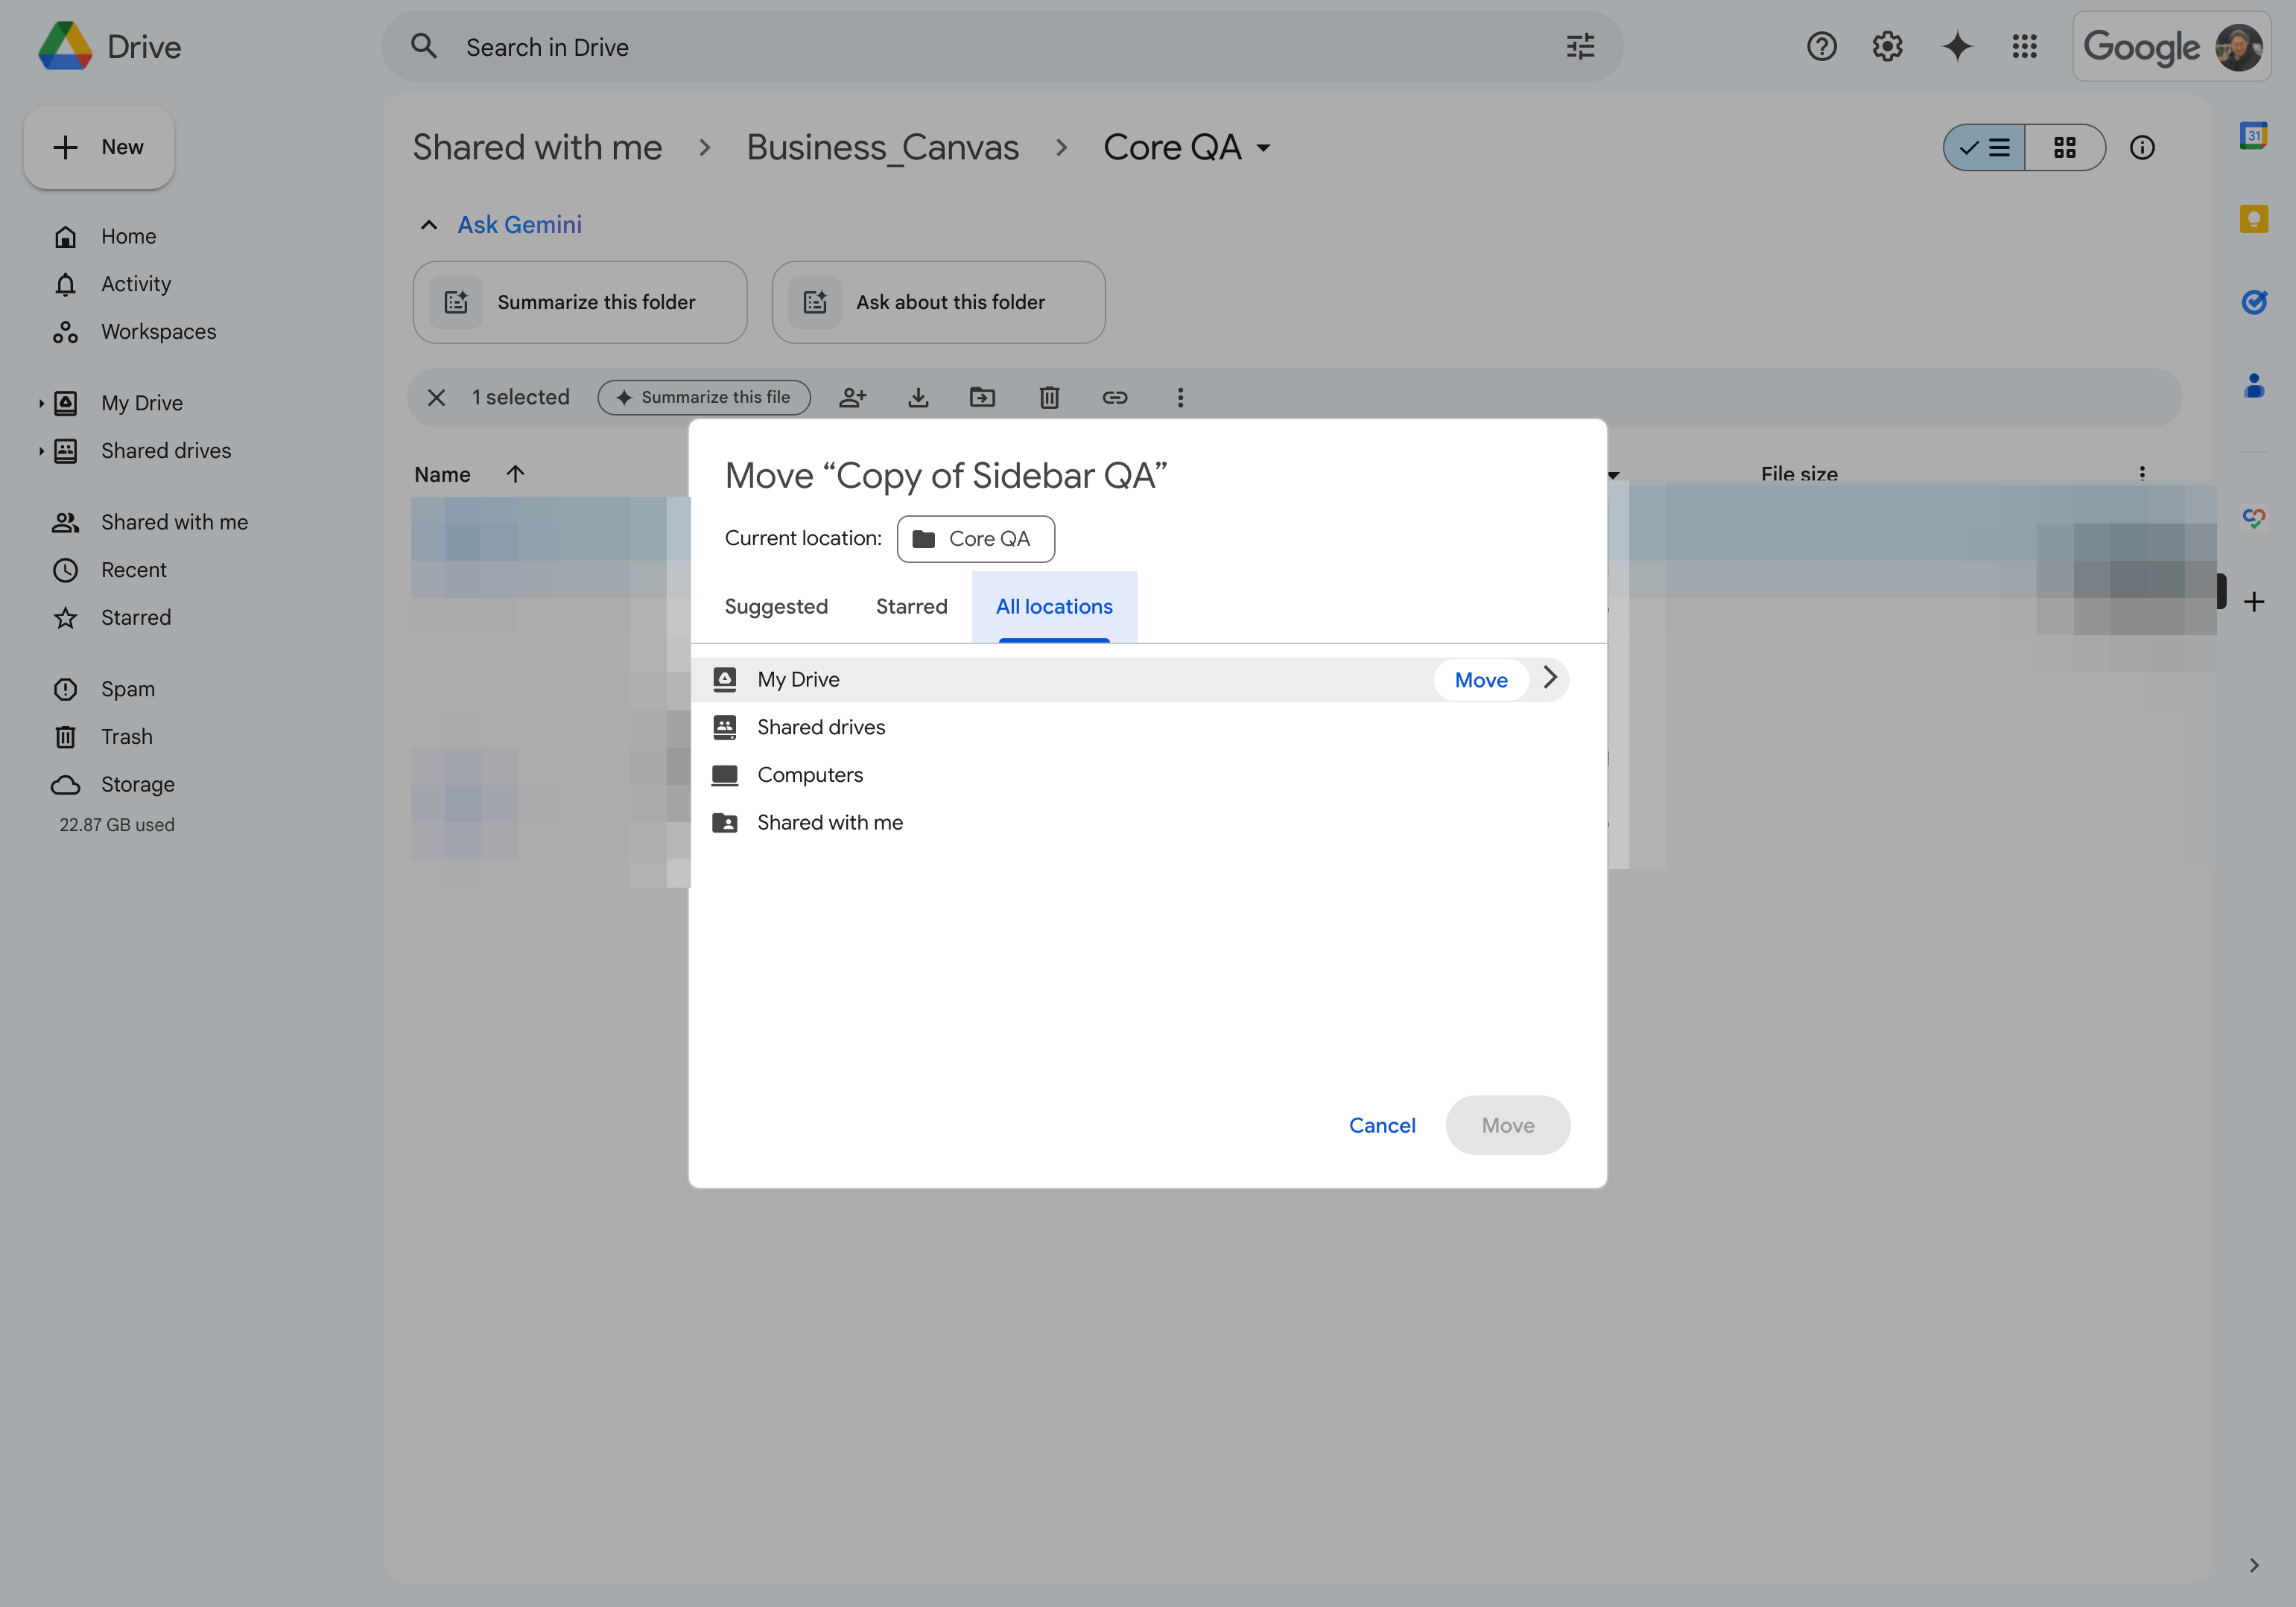Open the Core QA folder dropdown
The width and height of the screenshot is (2296, 1607).
(1264, 148)
